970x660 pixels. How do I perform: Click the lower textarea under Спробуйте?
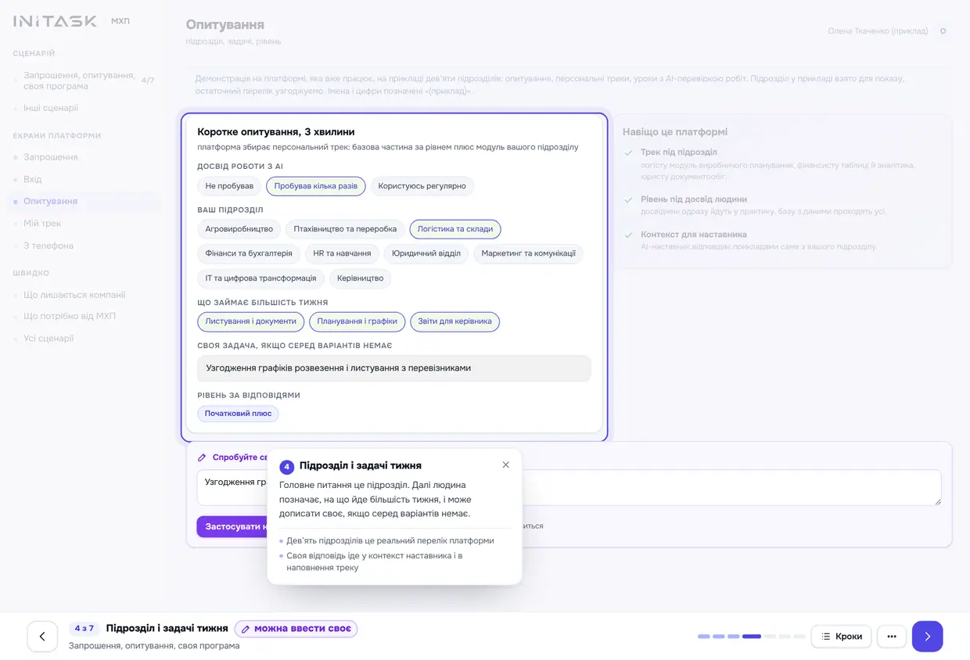pyautogui.click(x=569, y=487)
